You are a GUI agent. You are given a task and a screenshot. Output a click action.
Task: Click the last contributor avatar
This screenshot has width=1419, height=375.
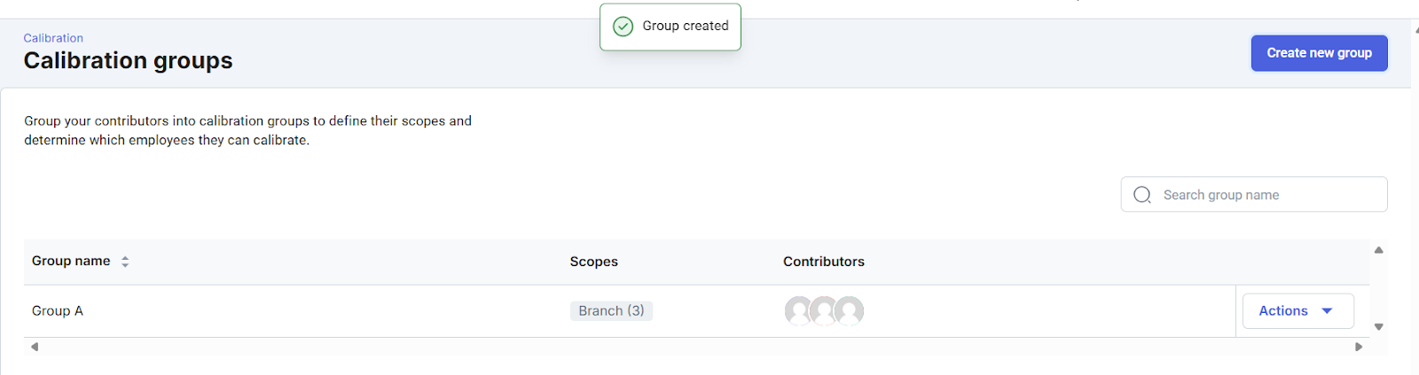851,311
